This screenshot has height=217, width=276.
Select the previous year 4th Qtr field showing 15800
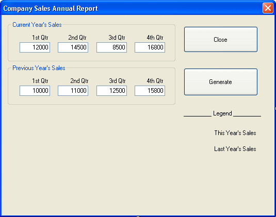(150, 91)
